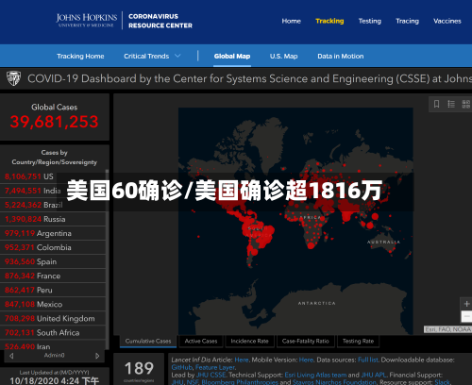The width and height of the screenshot is (472, 385).
Task: Select France row with 876,342 cases
Action: pyautogui.click(x=53, y=276)
